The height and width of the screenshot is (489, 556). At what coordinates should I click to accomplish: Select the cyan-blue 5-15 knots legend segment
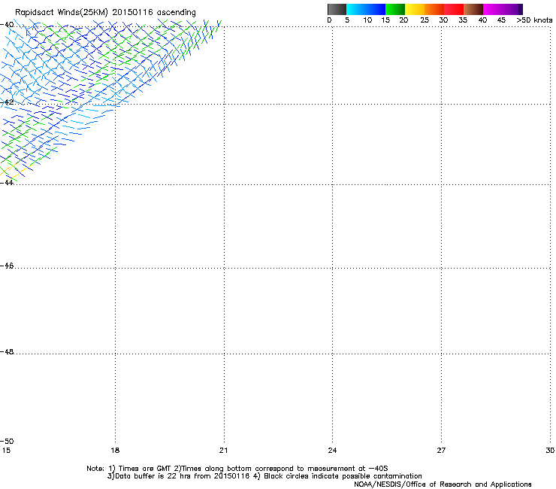click(x=366, y=9)
